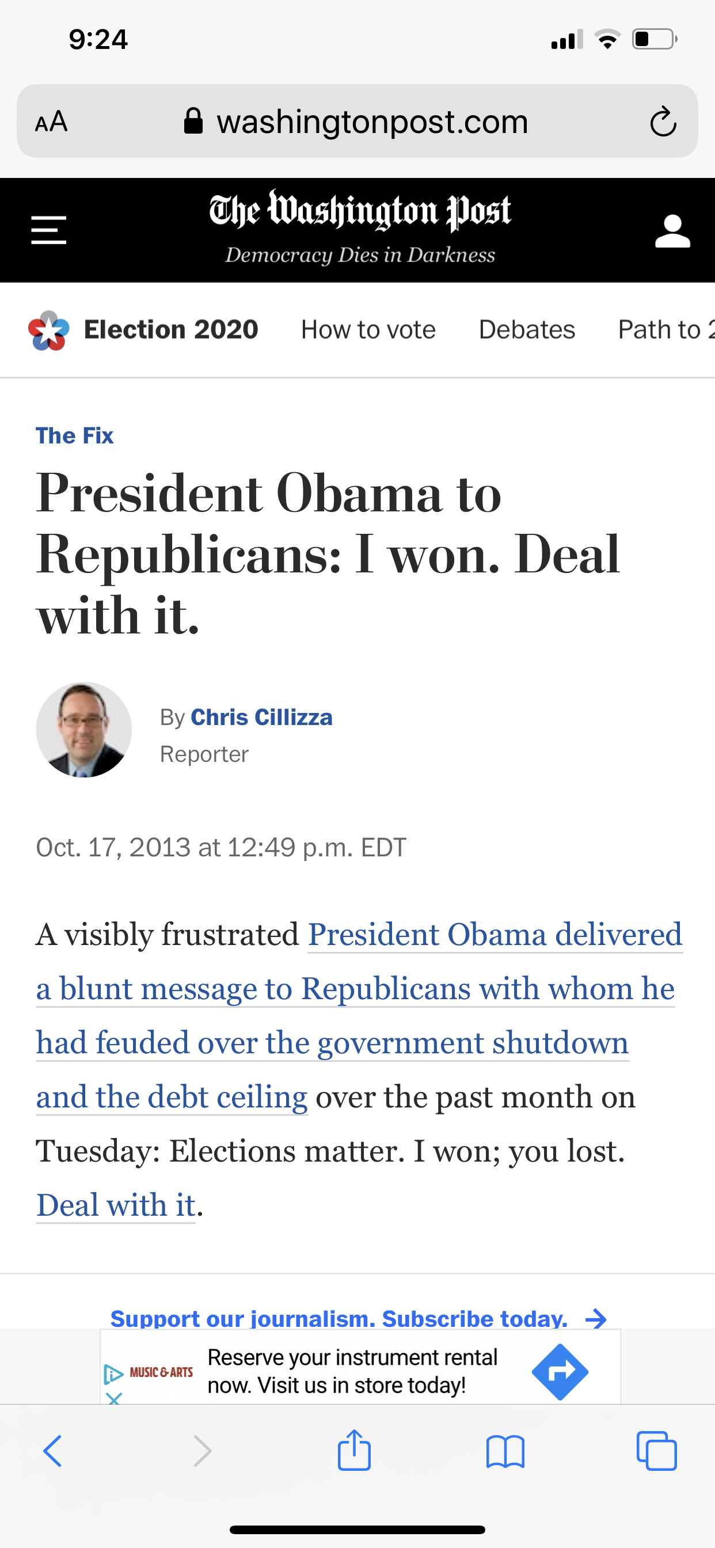Tap the Election 2020 star logo
715x1548 pixels.
click(x=49, y=331)
